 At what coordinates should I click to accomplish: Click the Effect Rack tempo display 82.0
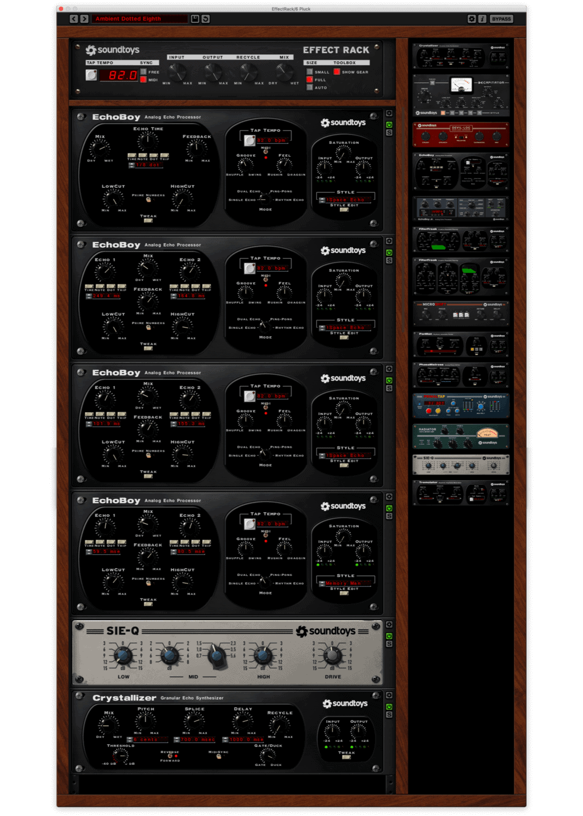(119, 75)
